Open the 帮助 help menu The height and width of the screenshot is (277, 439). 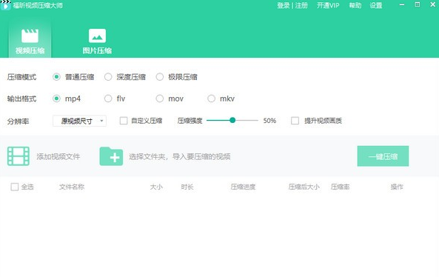(x=355, y=6)
